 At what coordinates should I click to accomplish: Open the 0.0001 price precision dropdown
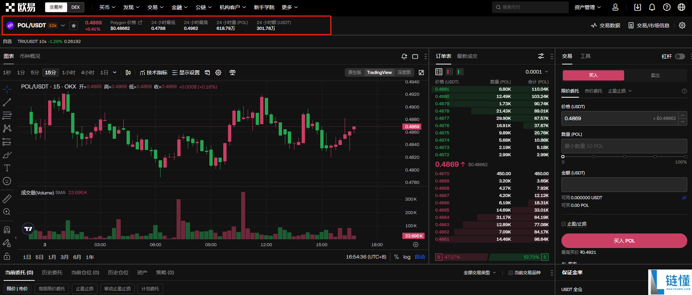tap(537, 72)
